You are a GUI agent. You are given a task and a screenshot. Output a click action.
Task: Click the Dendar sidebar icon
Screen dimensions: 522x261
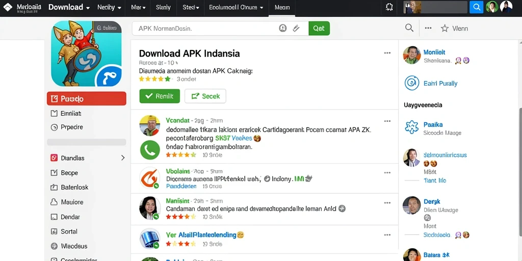(x=54, y=217)
